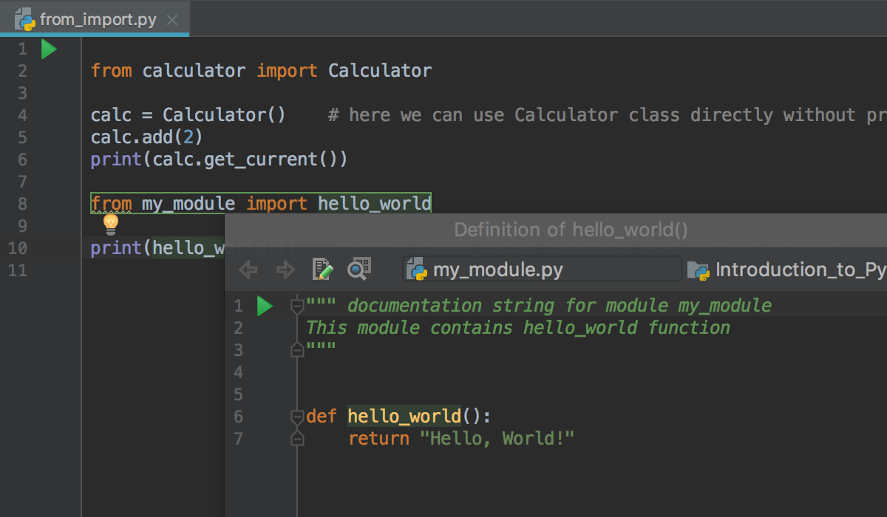
Task: Click the fold end marker at popup line 7
Action: tap(297, 439)
